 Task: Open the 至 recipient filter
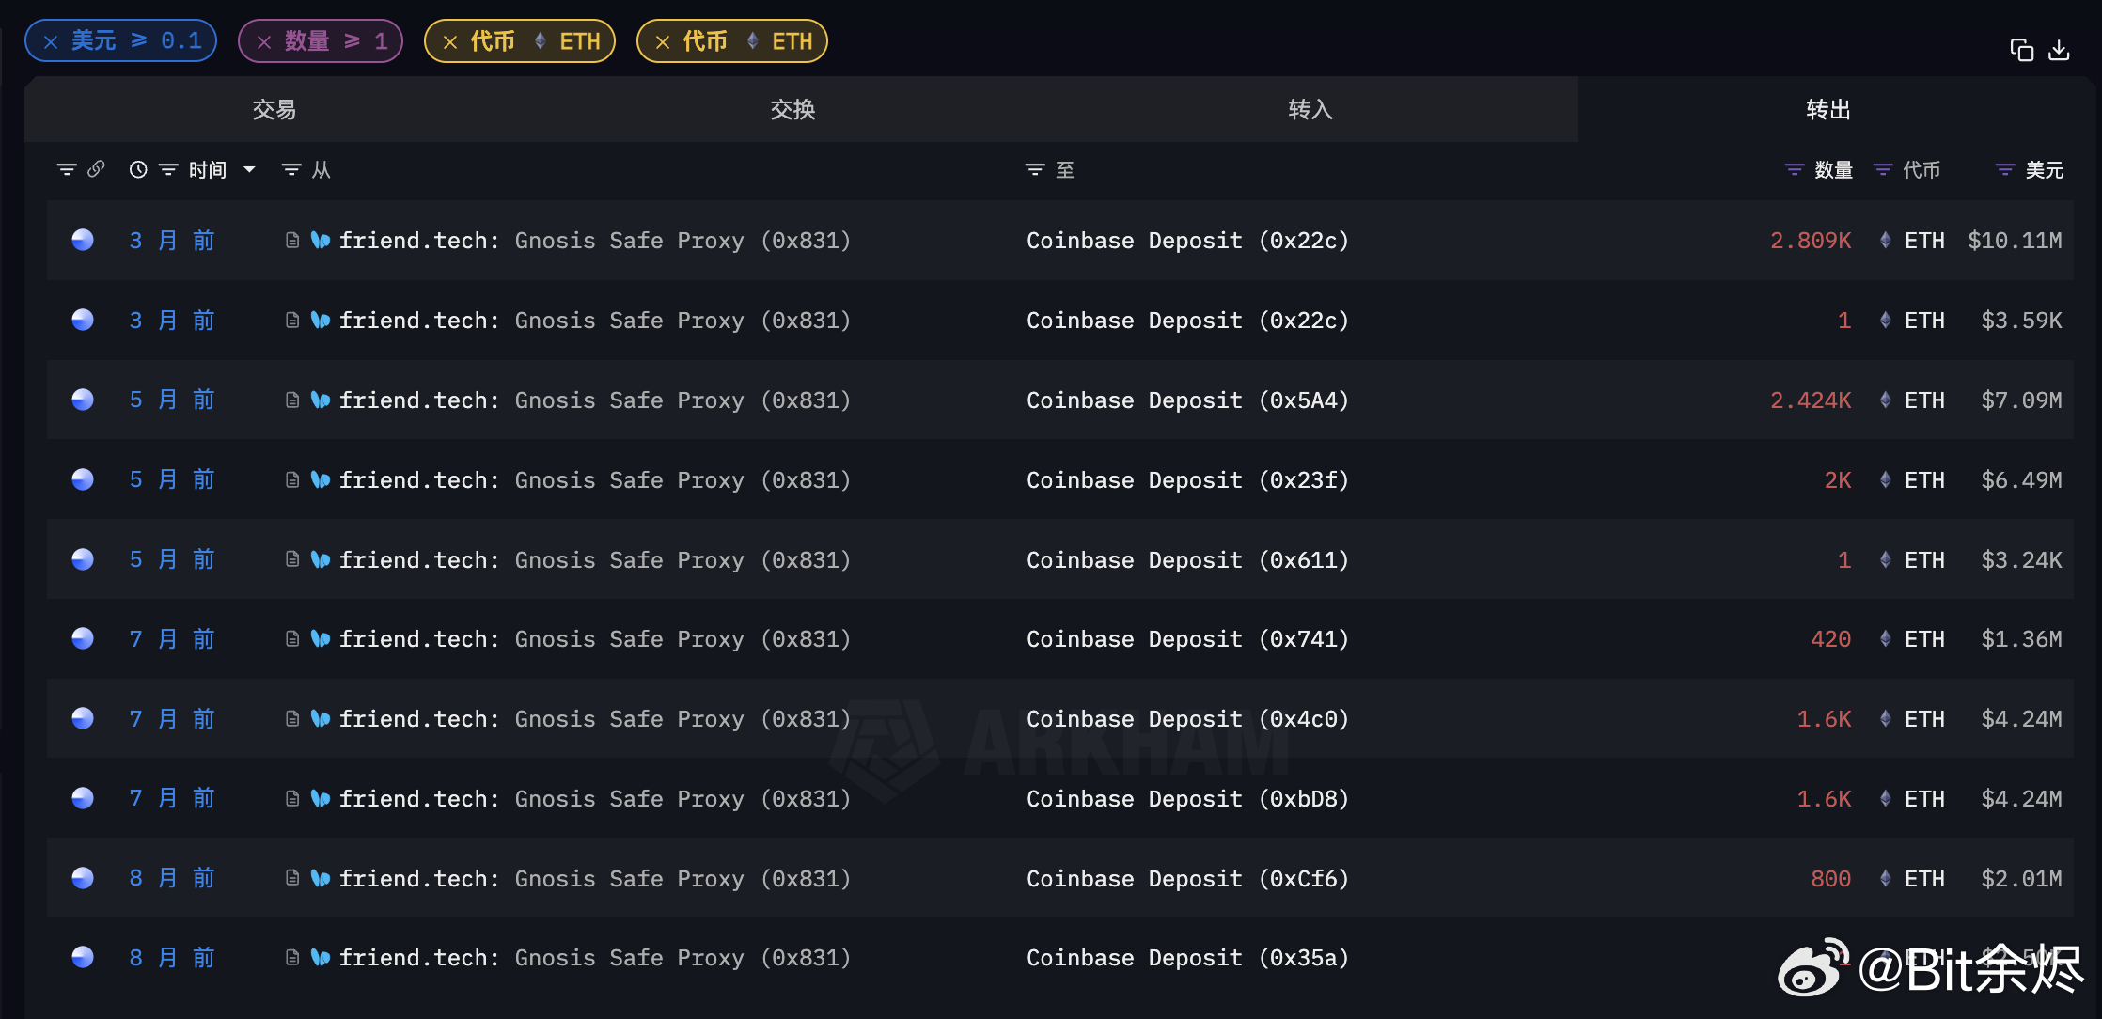coord(1049,169)
